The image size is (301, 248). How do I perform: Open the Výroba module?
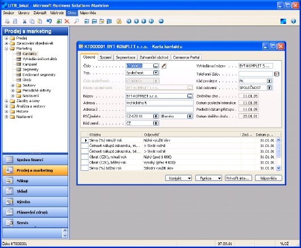35,202
